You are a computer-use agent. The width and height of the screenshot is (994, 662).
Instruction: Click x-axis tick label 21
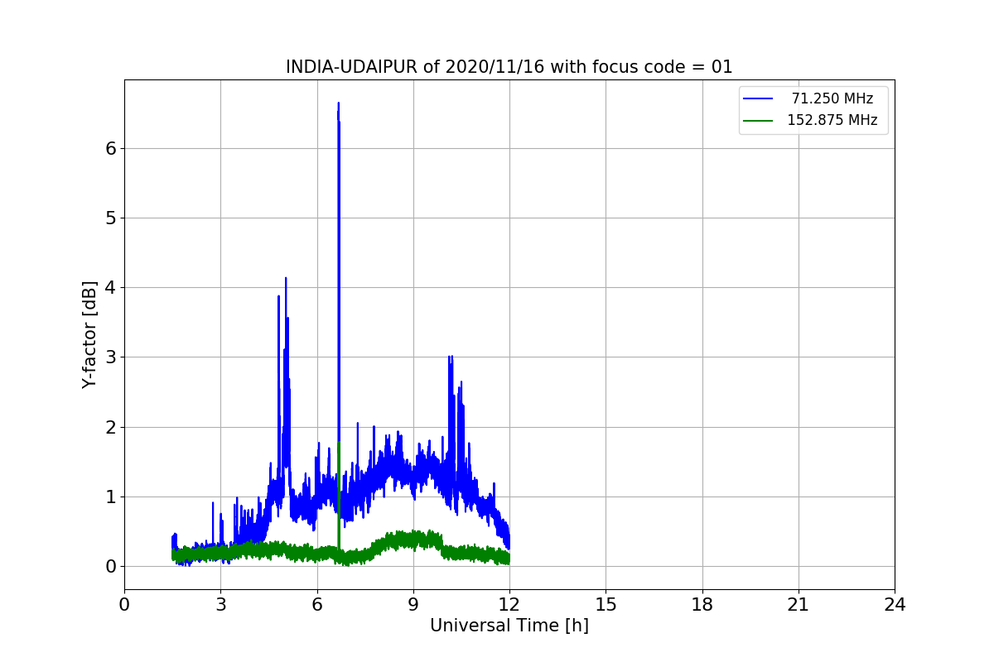[x=799, y=605]
